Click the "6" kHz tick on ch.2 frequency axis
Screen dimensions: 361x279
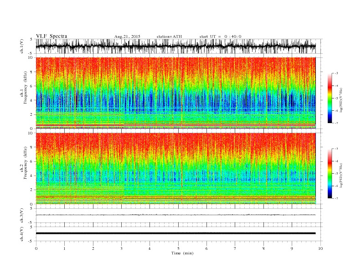(x=32, y=161)
